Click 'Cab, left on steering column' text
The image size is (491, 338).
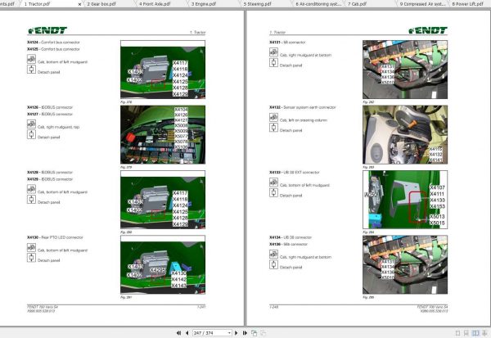tap(304, 120)
